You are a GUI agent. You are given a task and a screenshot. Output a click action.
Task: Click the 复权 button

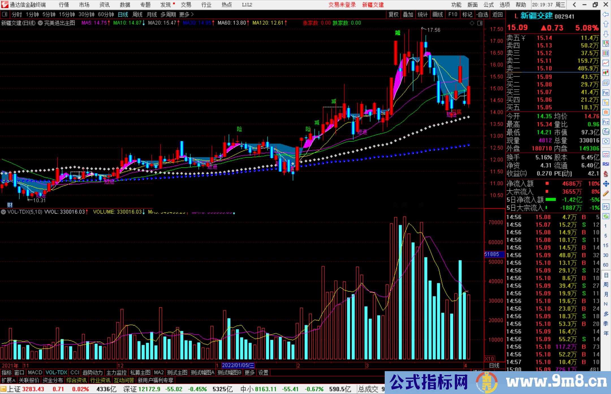[x=393, y=14]
